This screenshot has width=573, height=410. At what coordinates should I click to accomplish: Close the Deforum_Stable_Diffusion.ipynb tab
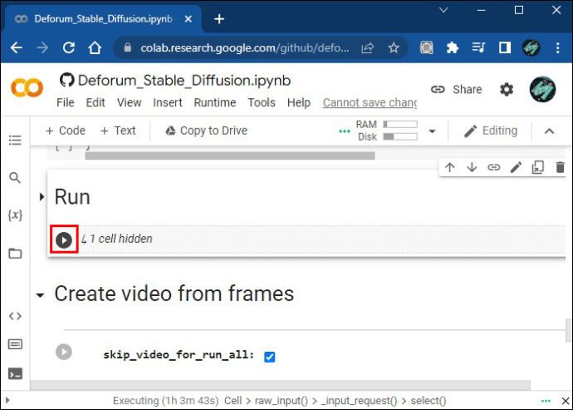coord(189,19)
